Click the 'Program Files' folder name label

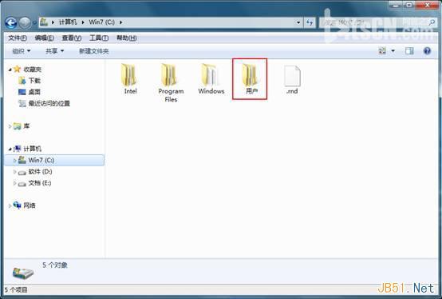[171, 95]
